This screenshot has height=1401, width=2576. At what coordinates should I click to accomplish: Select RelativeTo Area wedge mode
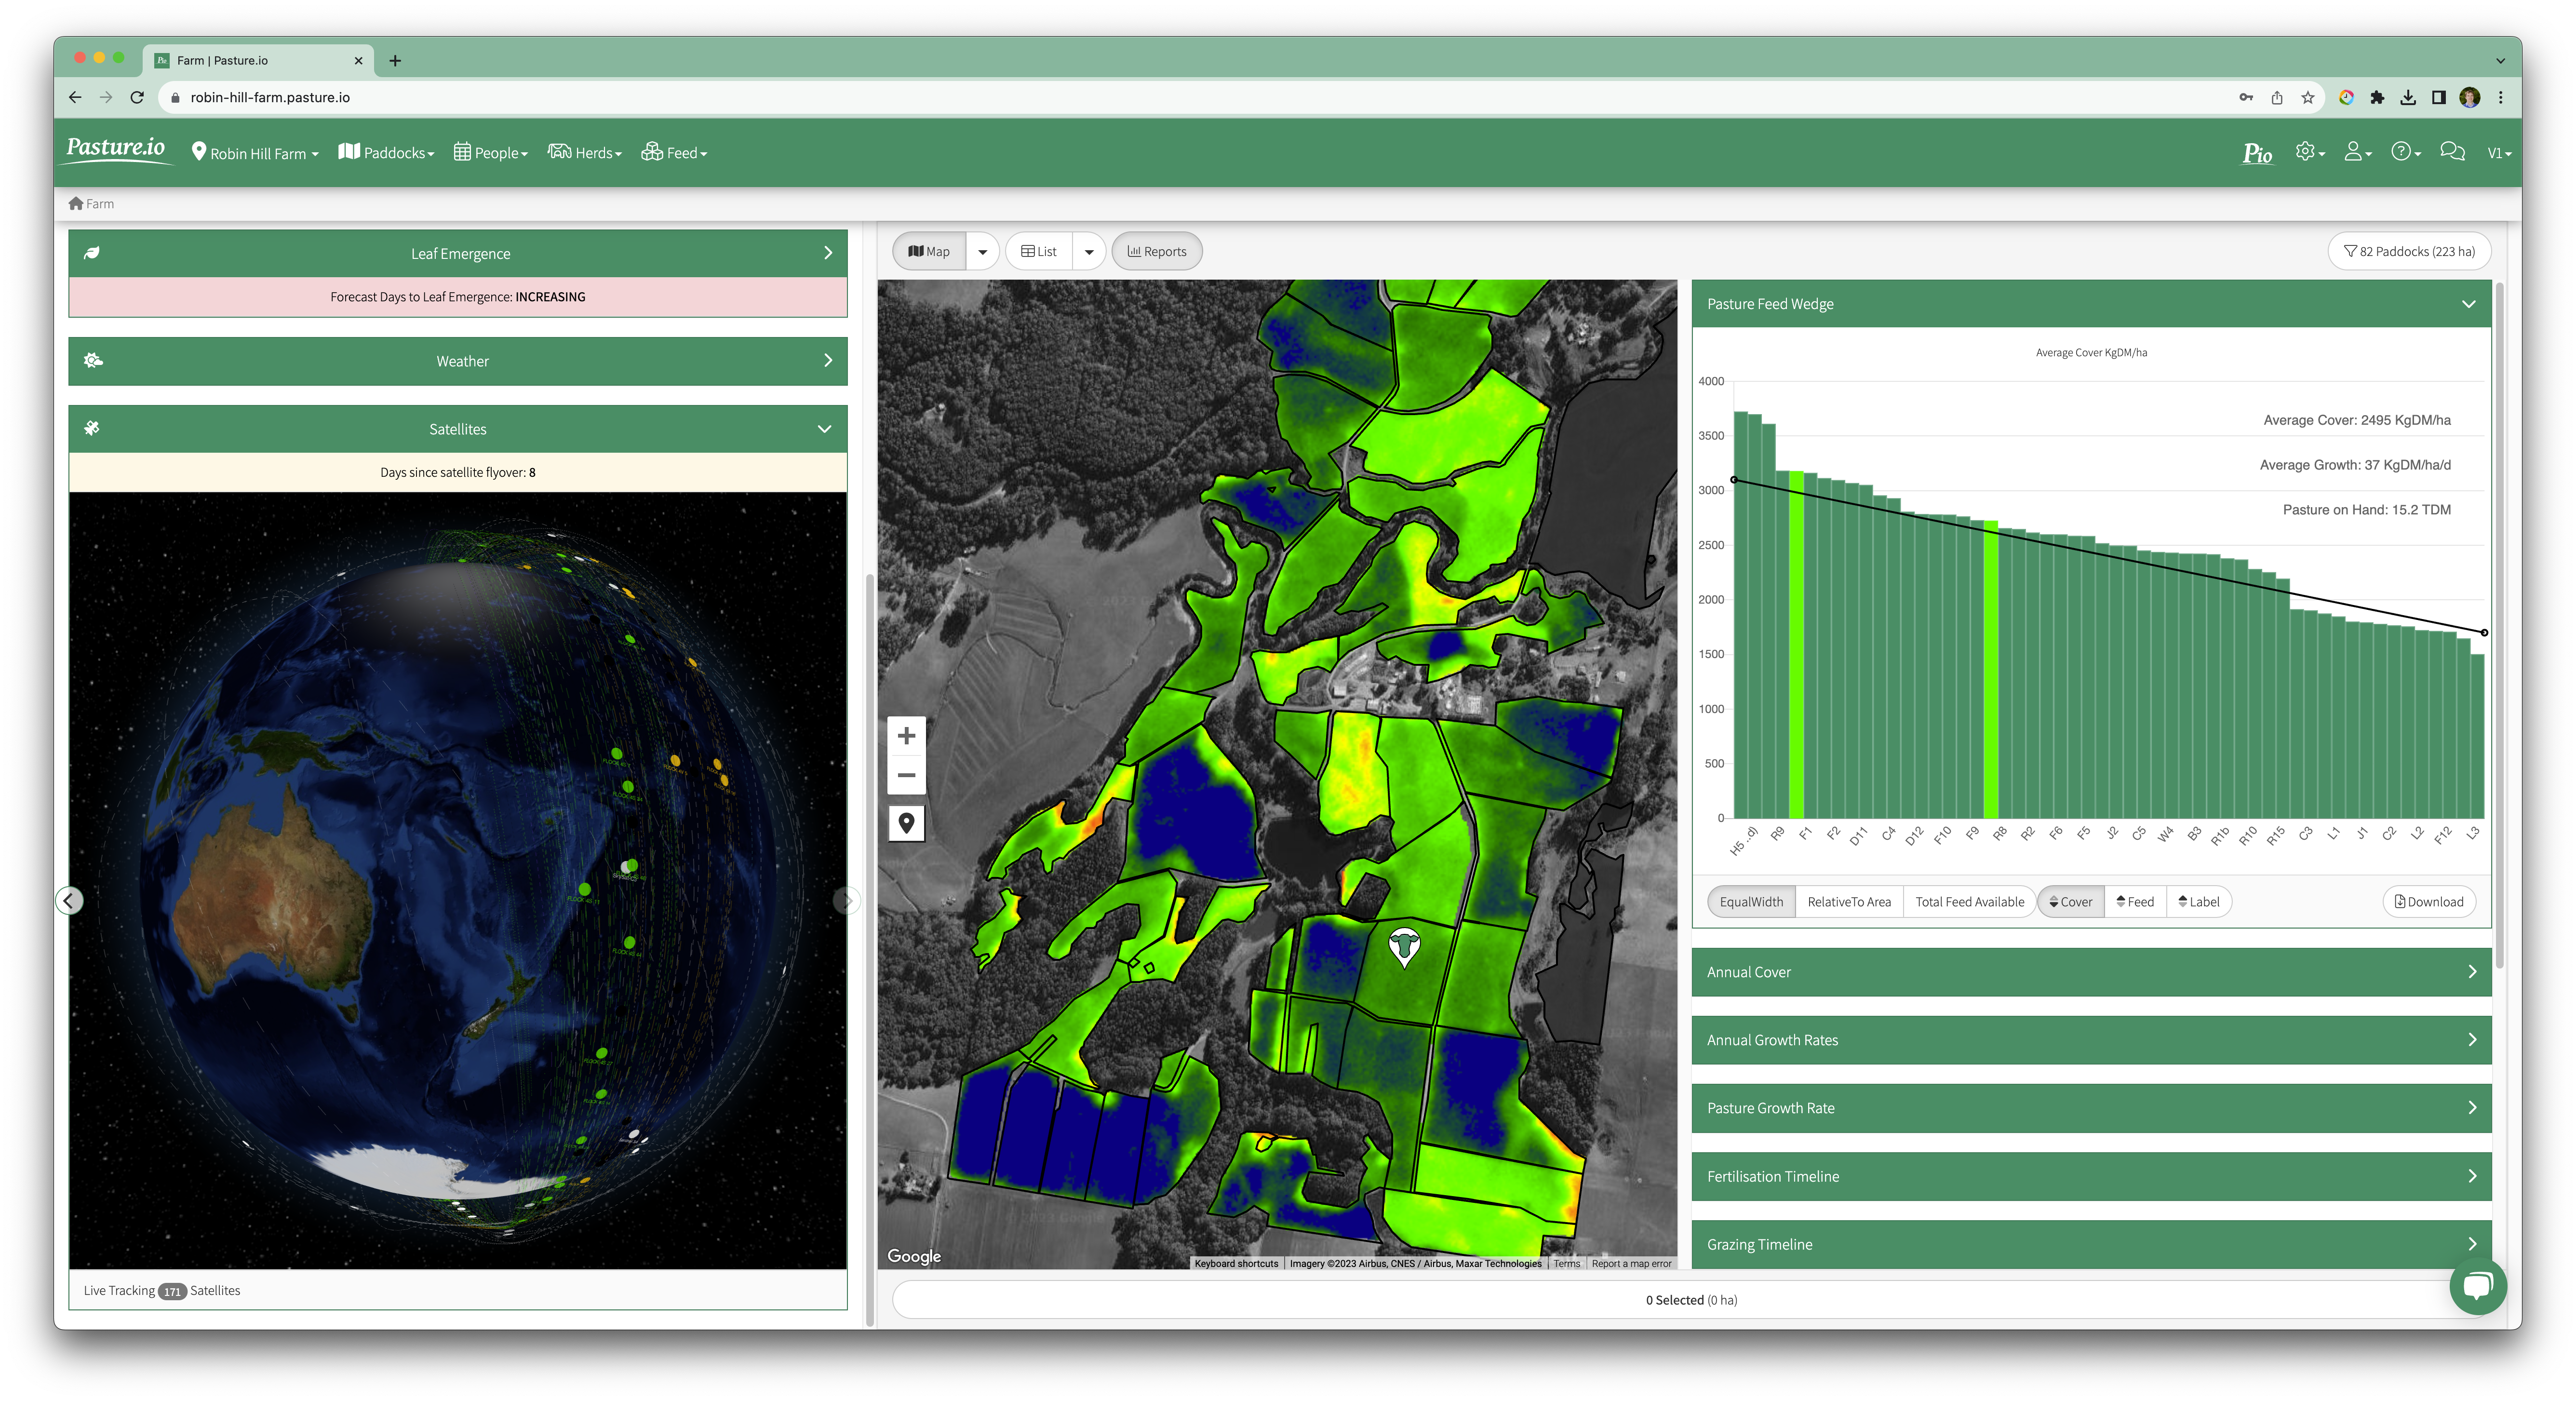point(1848,902)
